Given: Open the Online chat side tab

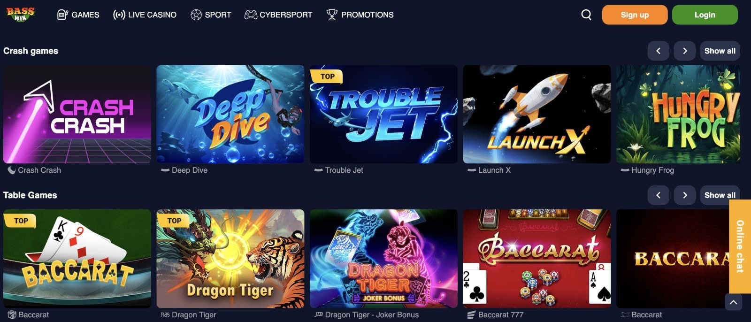Looking at the screenshot, I should point(740,246).
